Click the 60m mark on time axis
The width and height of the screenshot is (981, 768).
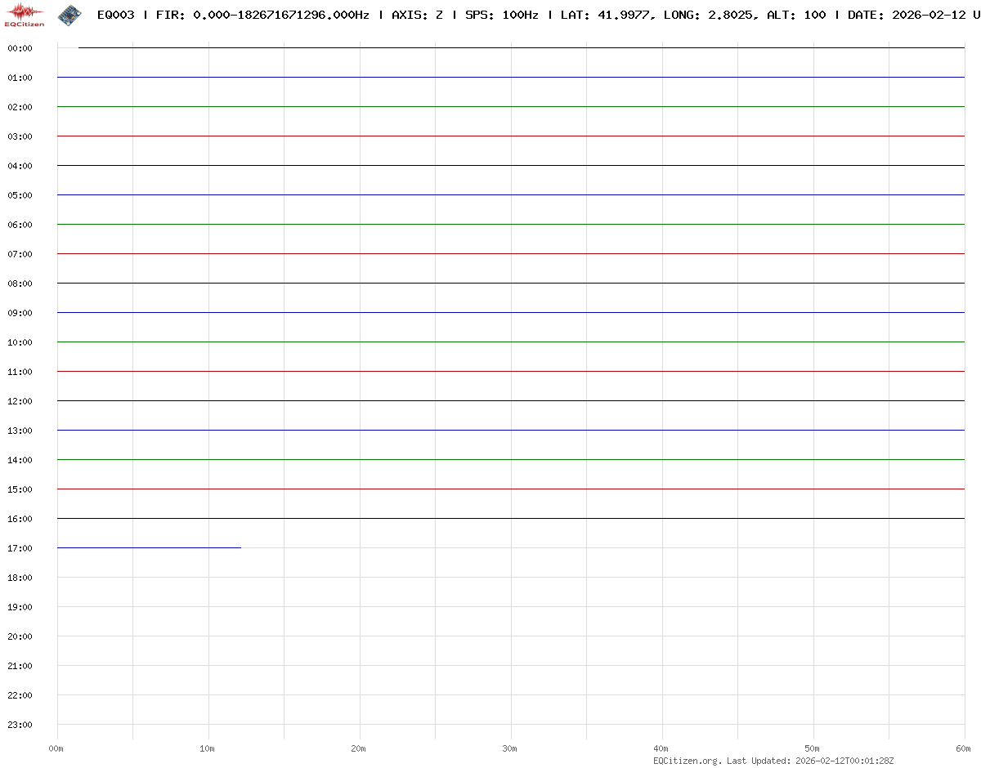(x=964, y=748)
